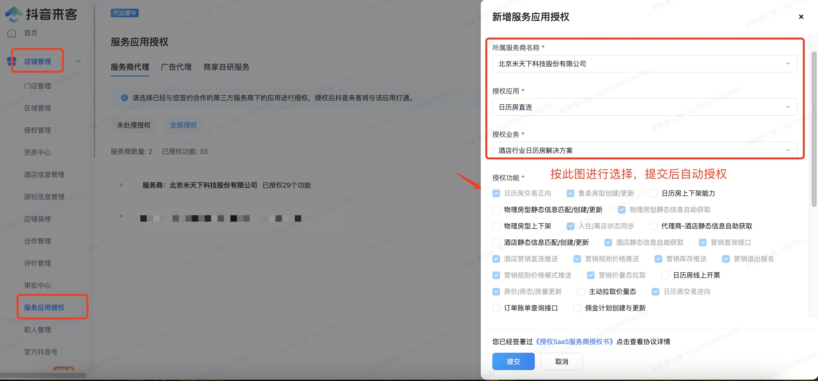Toggle 营销查询接口 checkbox

point(703,243)
